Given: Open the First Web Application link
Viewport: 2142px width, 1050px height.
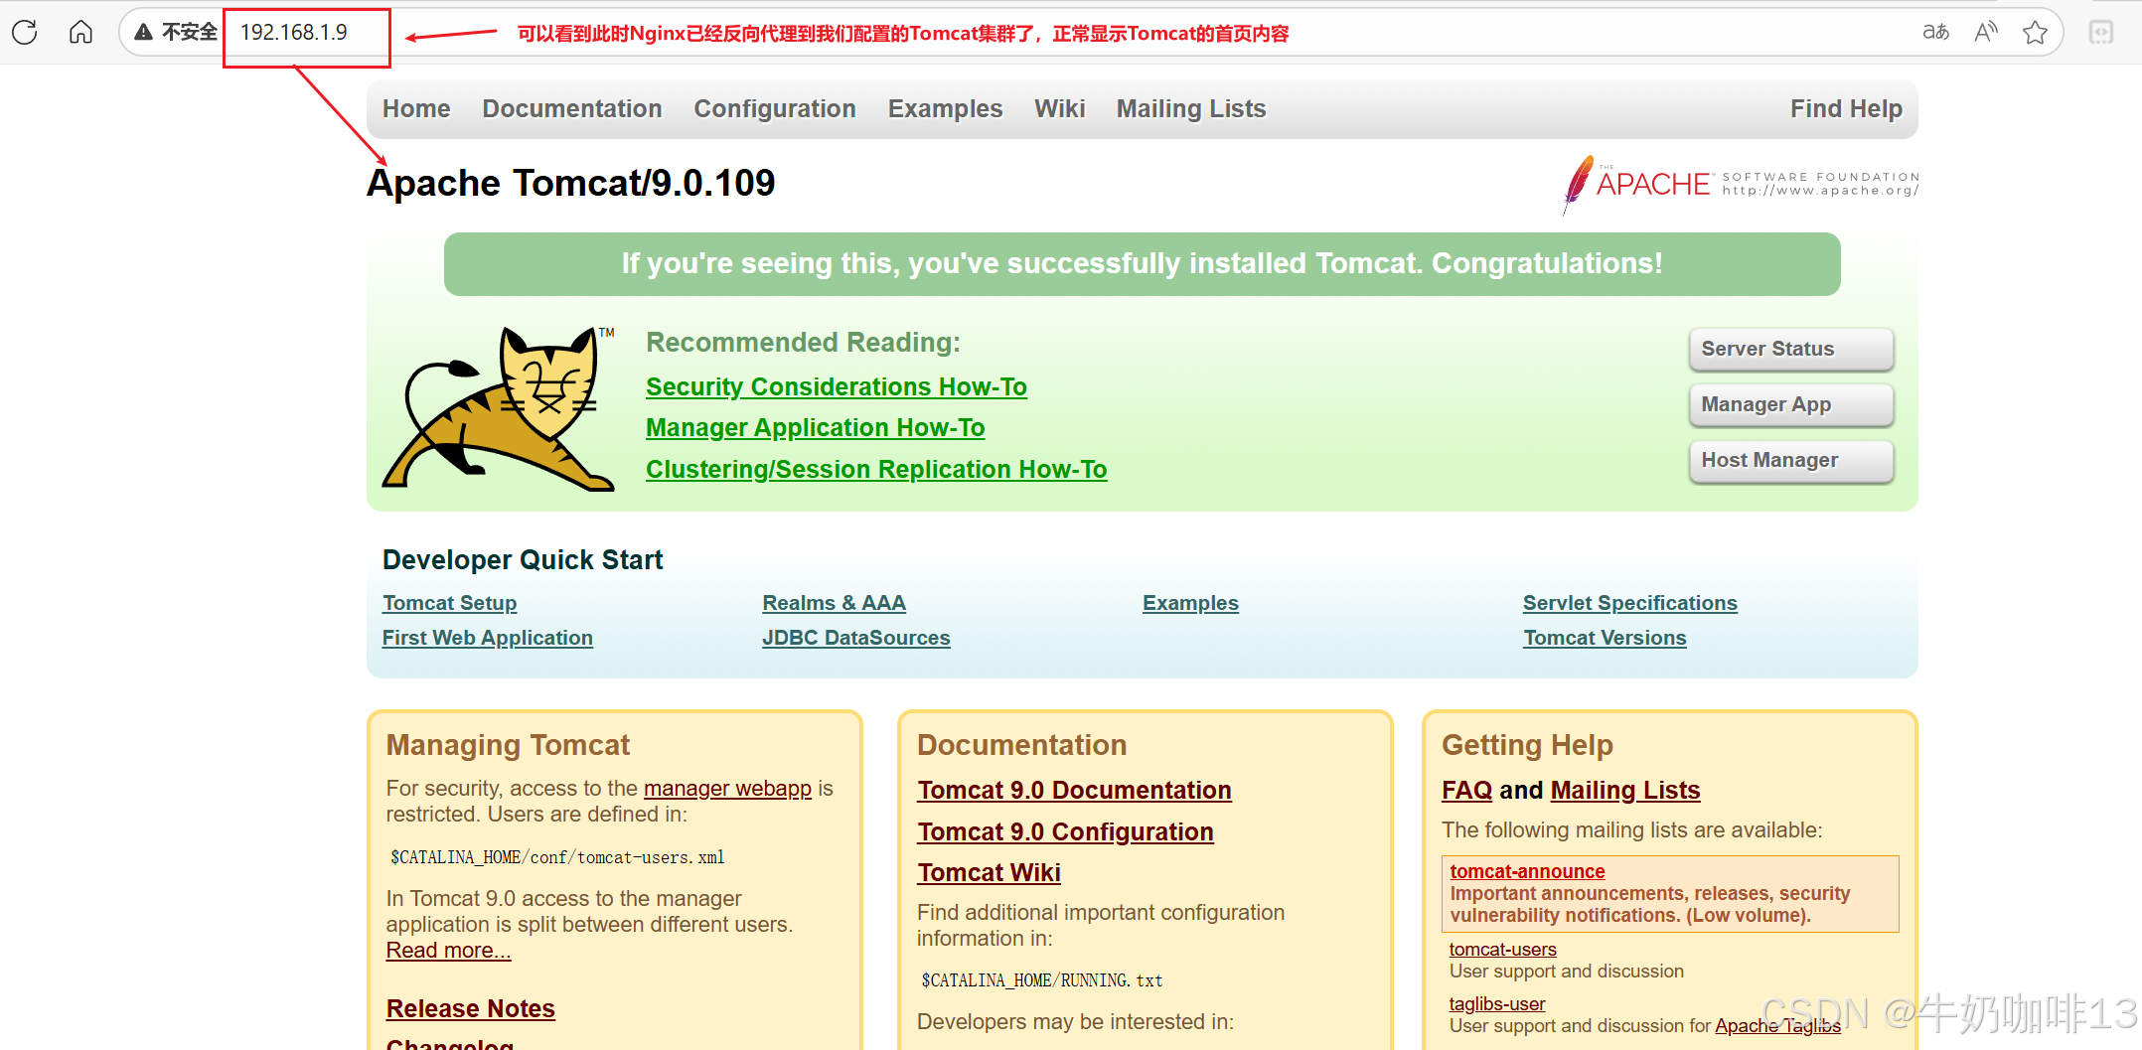Looking at the screenshot, I should click(488, 638).
